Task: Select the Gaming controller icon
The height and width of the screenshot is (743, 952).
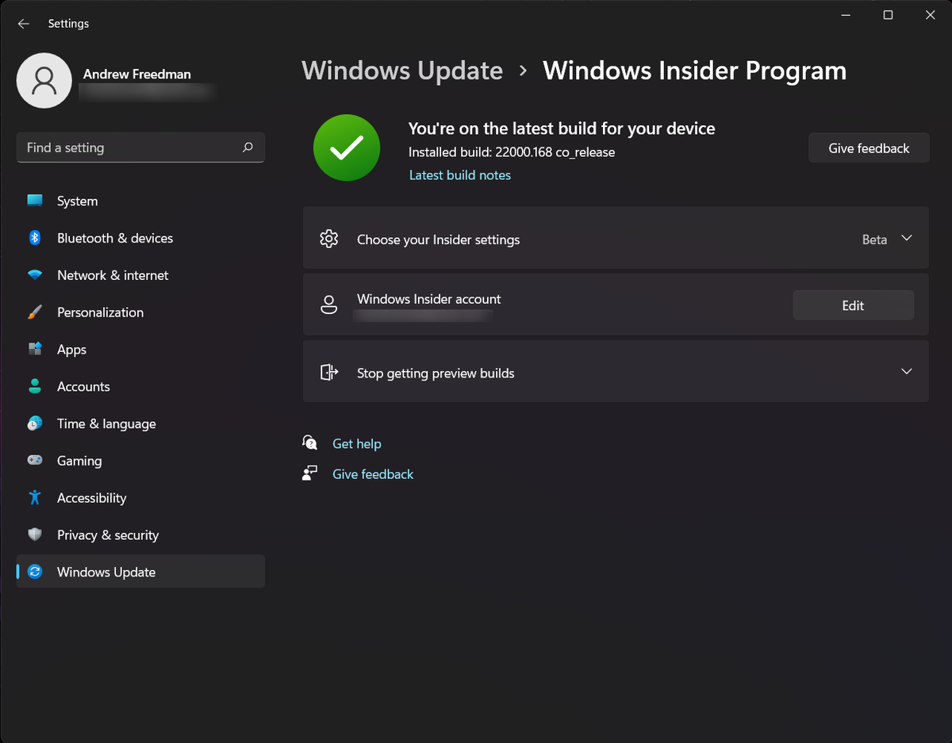Action: click(x=35, y=461)
